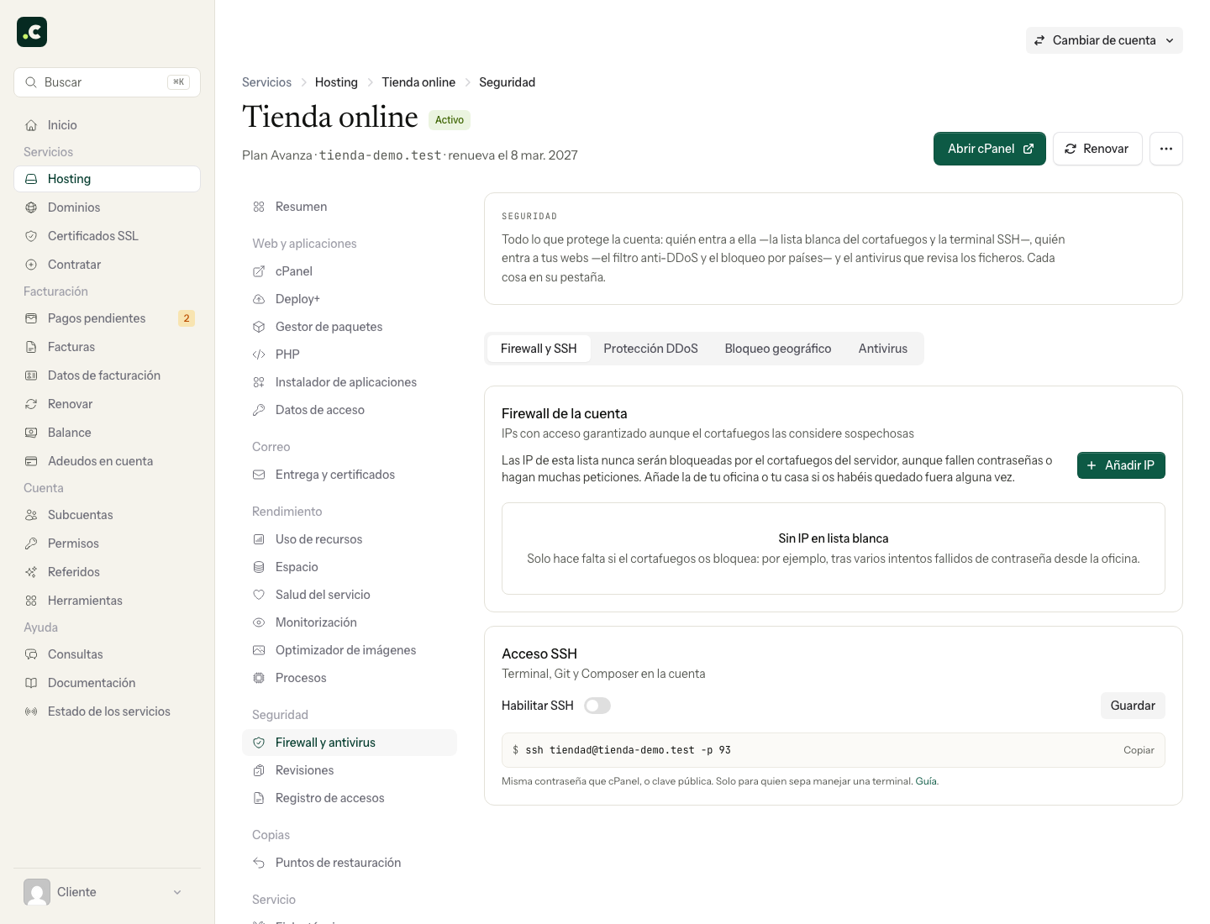1210x924 pixels.
Task: Click the Deploy+ cloud icon
Action: (259, 299)
